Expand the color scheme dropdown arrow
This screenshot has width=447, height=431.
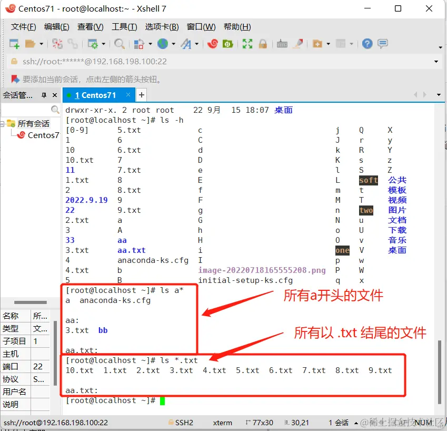[x=150, y=44]
